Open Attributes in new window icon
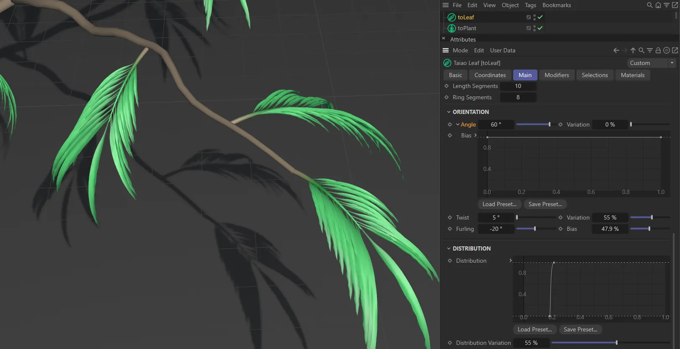Screen dimensions: 680x349 point(675,50)
